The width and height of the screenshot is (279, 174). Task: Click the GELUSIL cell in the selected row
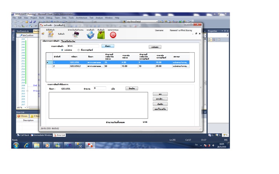[78, 62]
